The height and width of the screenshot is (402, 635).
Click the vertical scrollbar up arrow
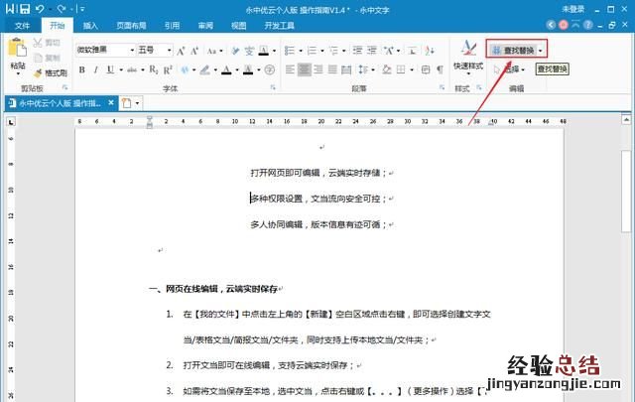click(626, 119)
